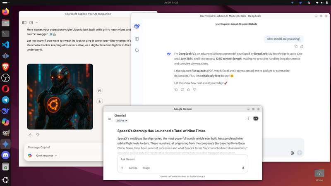The width and height of the screenshot is (331, 186).
Task: Choose the Image option in Gemini
Action: click(146, 168)
